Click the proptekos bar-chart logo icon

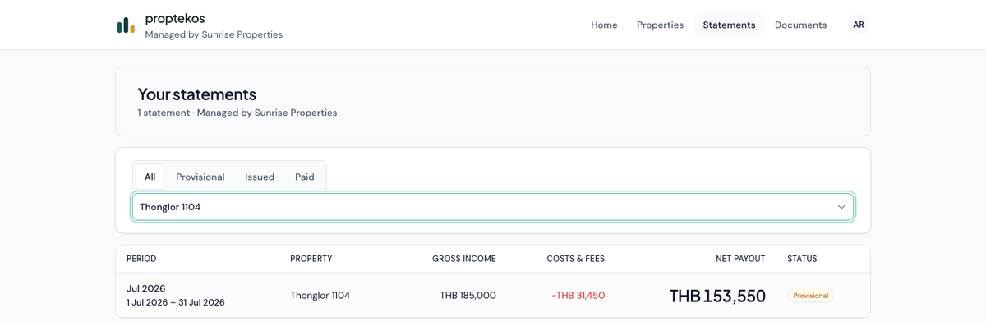coord(126,25)
